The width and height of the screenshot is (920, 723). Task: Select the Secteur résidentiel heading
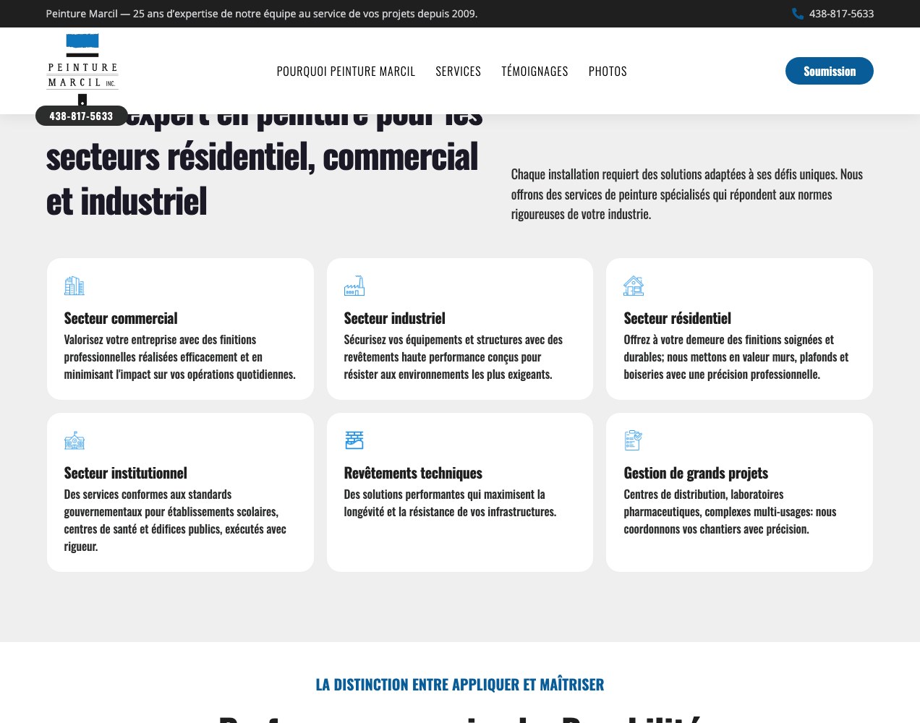[678, 318]
